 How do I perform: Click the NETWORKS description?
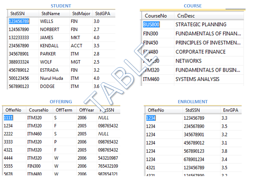click(188, 61)
